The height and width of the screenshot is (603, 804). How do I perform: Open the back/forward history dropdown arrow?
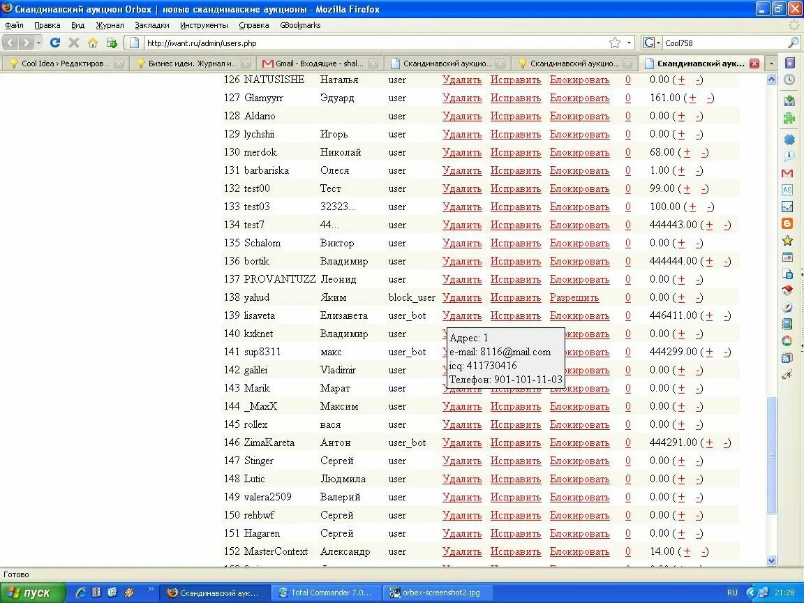point(38,43)
